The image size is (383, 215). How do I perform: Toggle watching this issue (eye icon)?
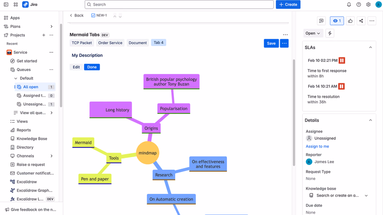coord(337,21)
